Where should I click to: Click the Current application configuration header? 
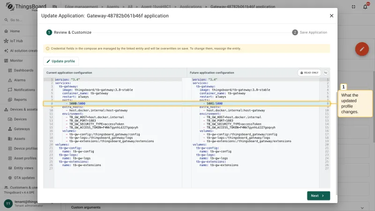69,73
